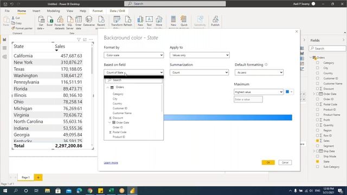Switch to the Format ribbon tab

(x=98, y=11)
